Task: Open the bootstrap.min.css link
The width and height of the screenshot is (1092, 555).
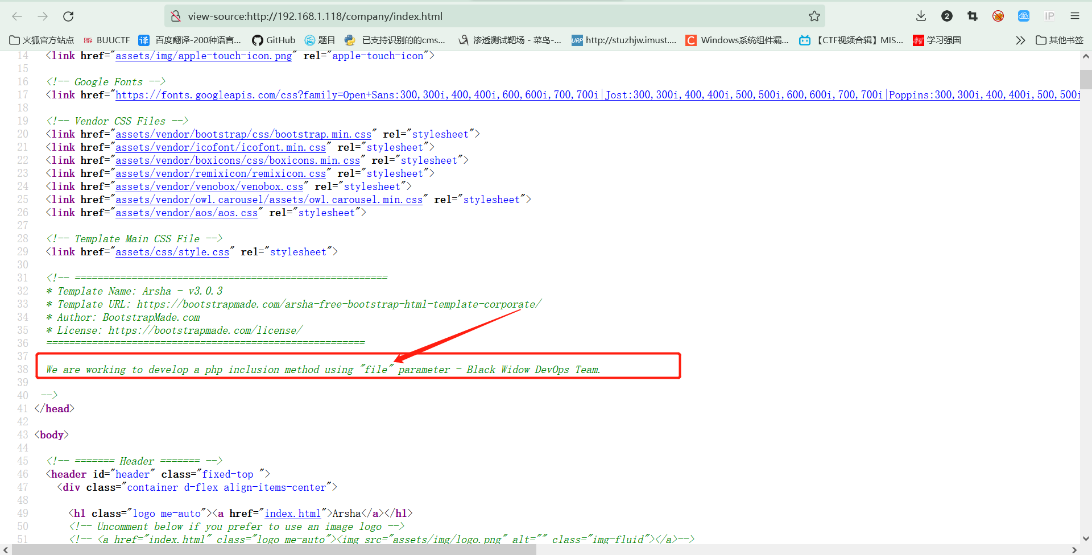Action: [x=243, y=134]
